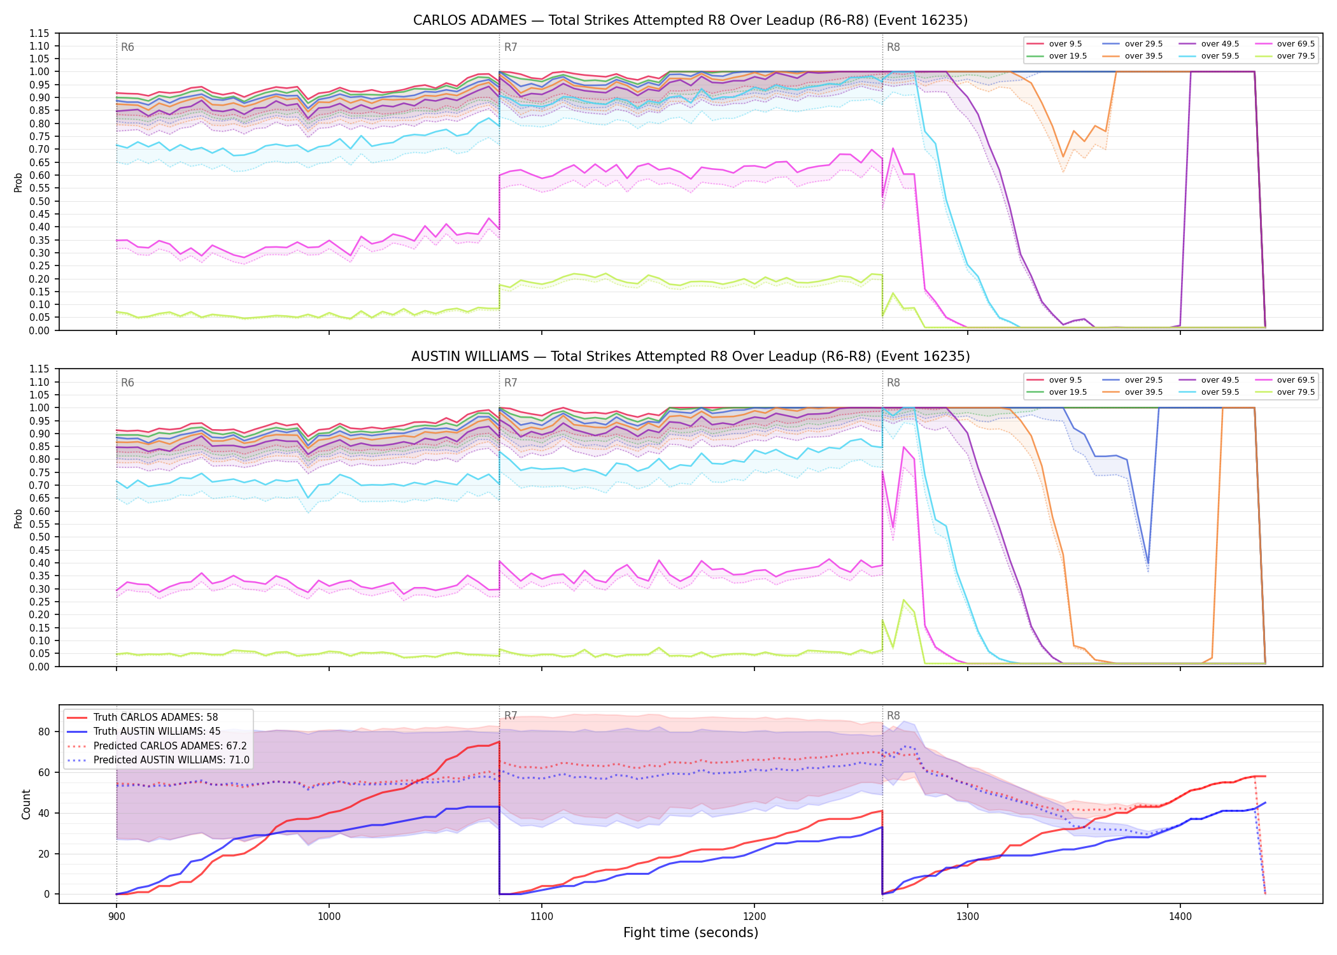
Task: Click the R6 marker in Carlos Adames chart
Action: [127, 47]
